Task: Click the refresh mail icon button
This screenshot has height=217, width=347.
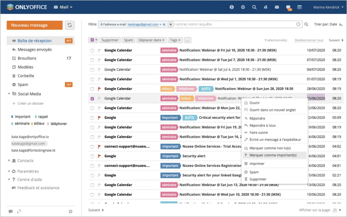Action: pyautogui.click(x=70, y=25)
